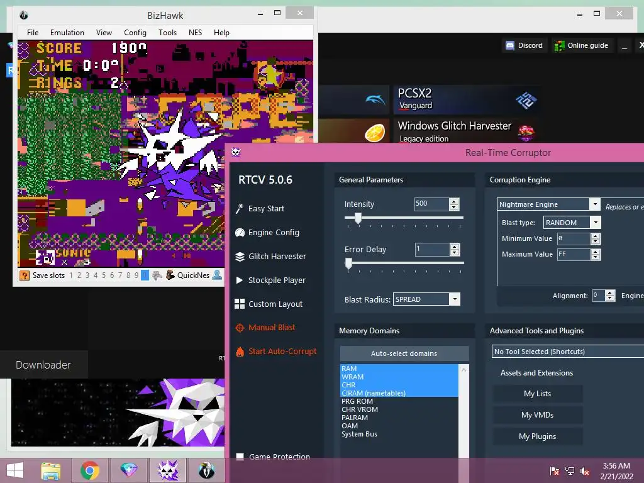This screenshot has height=483, width=644.
Task: Open the Nightmare Engine dropdown
Action: click(595, 204)
